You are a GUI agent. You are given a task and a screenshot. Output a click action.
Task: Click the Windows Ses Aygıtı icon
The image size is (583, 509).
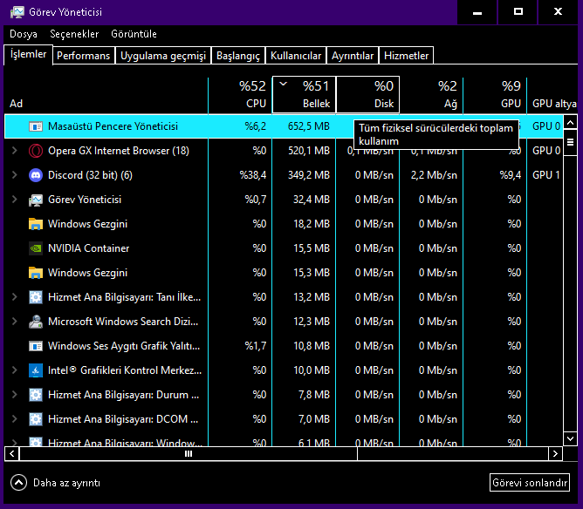(x=36, y=346)
